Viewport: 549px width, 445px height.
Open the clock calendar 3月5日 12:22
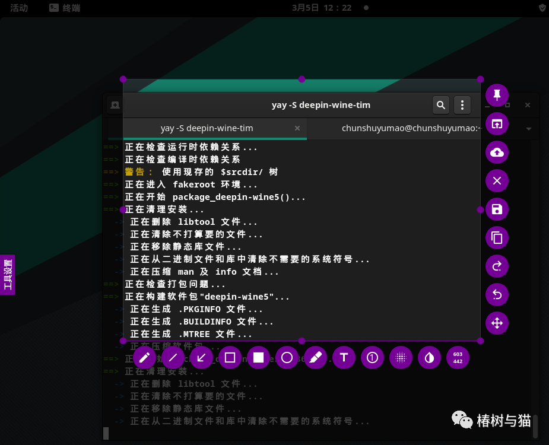(x=322, y=8)
